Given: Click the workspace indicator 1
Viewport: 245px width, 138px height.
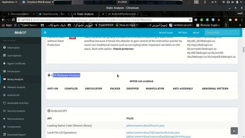Looking at the screenshot, I should 196,2.
